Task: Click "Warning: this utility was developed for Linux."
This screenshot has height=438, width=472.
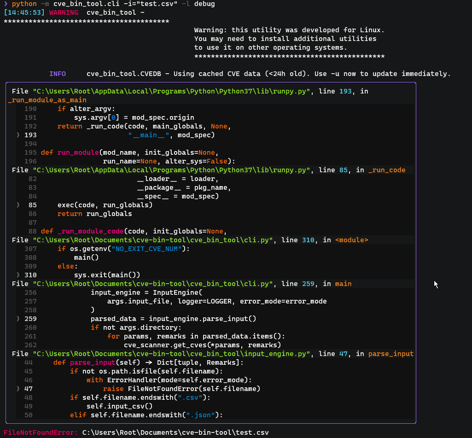Action: [289, 30]
